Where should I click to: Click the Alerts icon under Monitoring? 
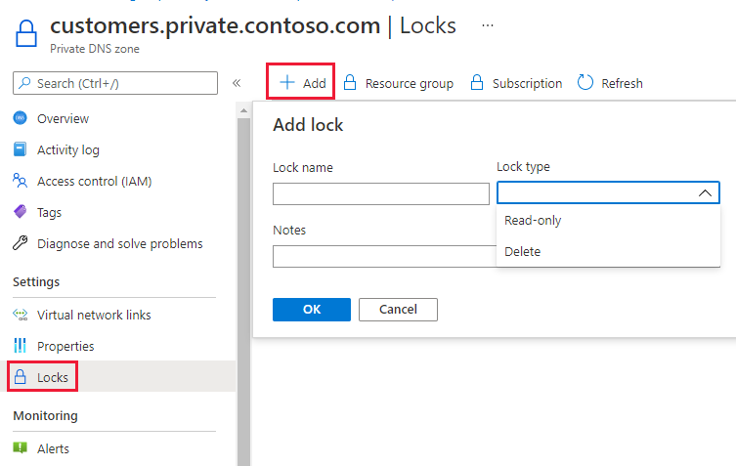point(20,448)
